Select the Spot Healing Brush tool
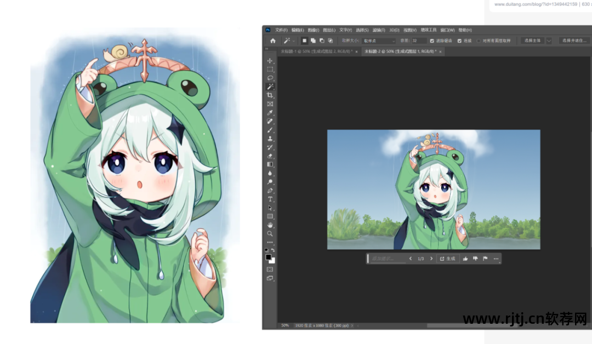The image size is (592, 344). (x=270, y=122)
